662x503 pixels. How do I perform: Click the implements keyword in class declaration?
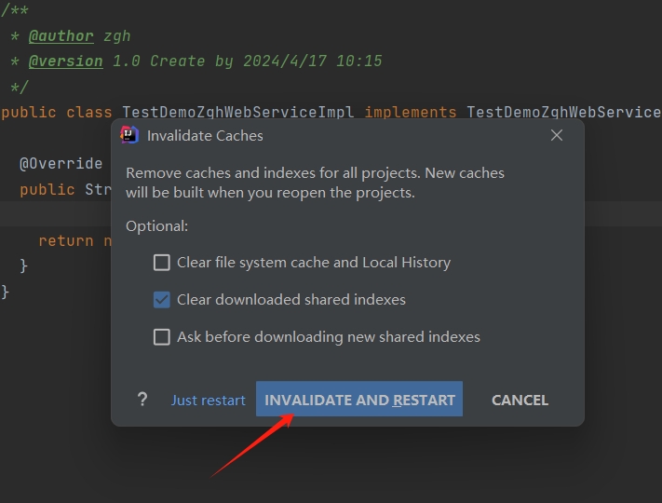tap(410, 112)
